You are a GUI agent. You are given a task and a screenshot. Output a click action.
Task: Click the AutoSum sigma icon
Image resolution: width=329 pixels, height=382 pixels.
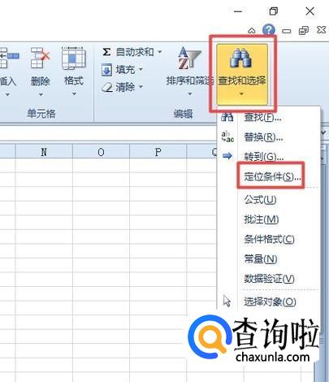[x=106, y=52]
